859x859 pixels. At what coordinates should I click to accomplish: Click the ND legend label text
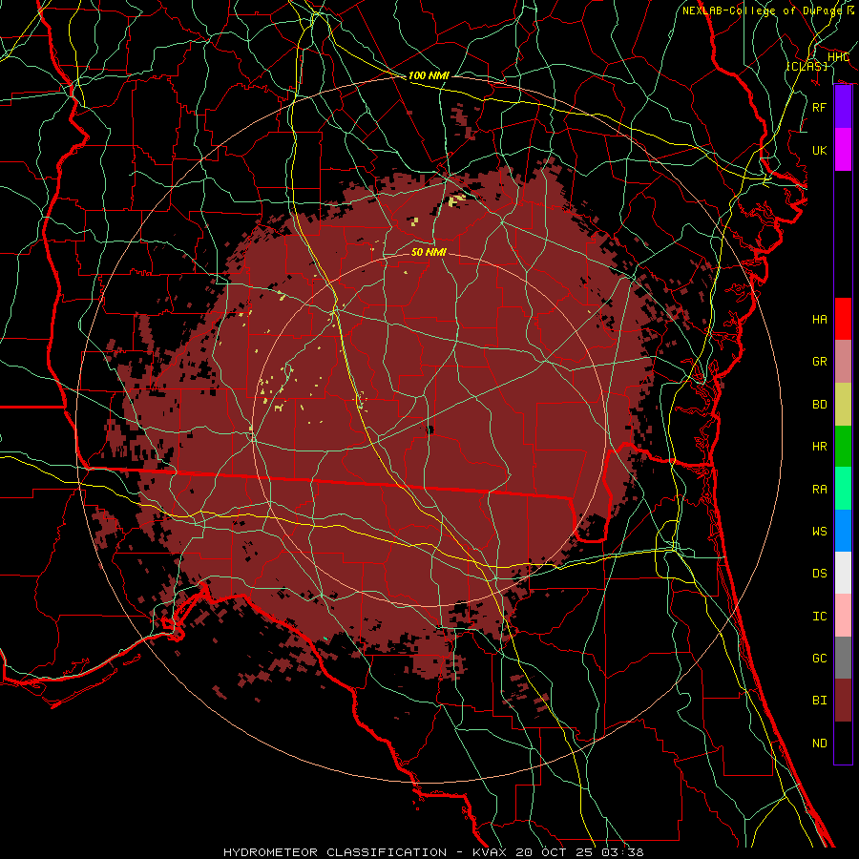(820, 744)
